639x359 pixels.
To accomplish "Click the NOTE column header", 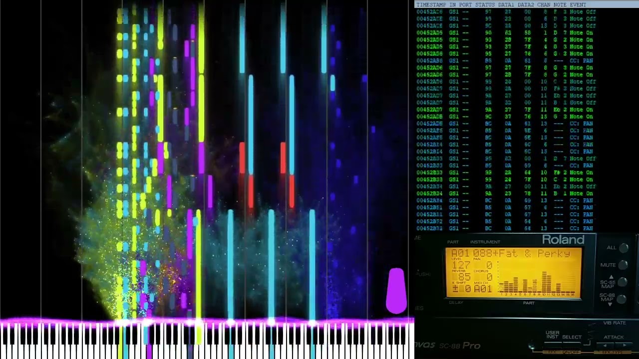I will tap(560, 4).
